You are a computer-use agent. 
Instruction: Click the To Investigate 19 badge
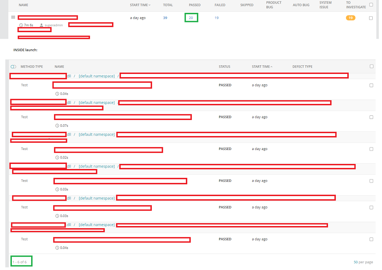click(x=350, y=18)
